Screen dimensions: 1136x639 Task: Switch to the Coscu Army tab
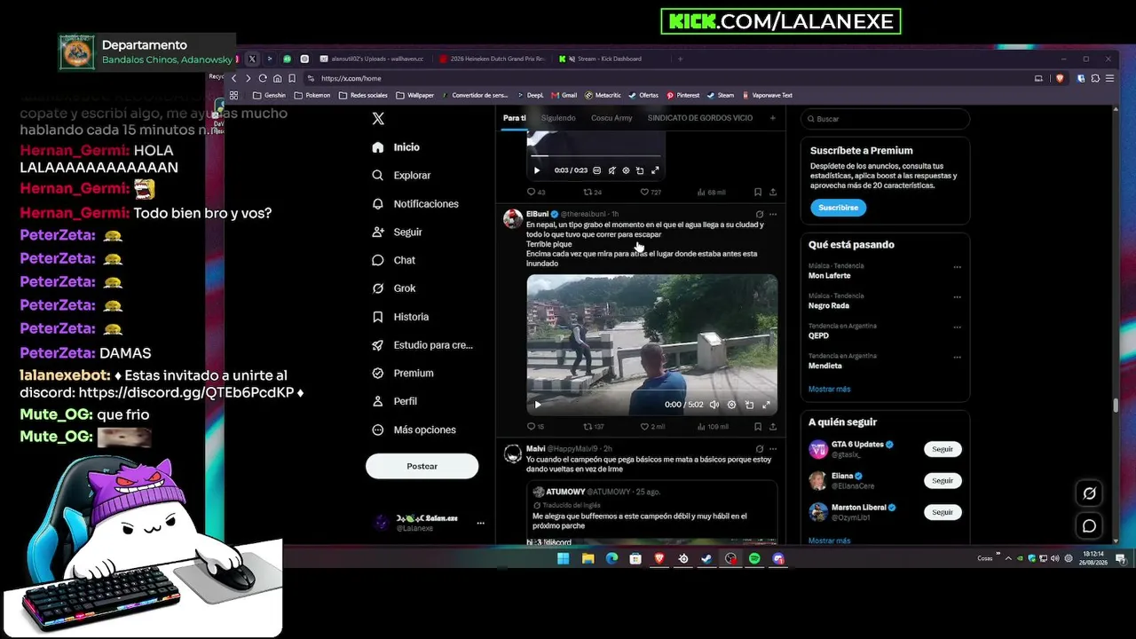pos(611,118)
